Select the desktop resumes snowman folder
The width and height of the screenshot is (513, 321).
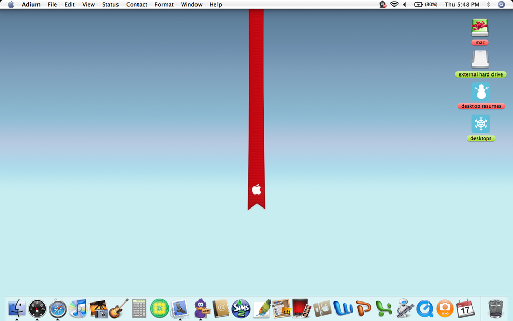481,91
